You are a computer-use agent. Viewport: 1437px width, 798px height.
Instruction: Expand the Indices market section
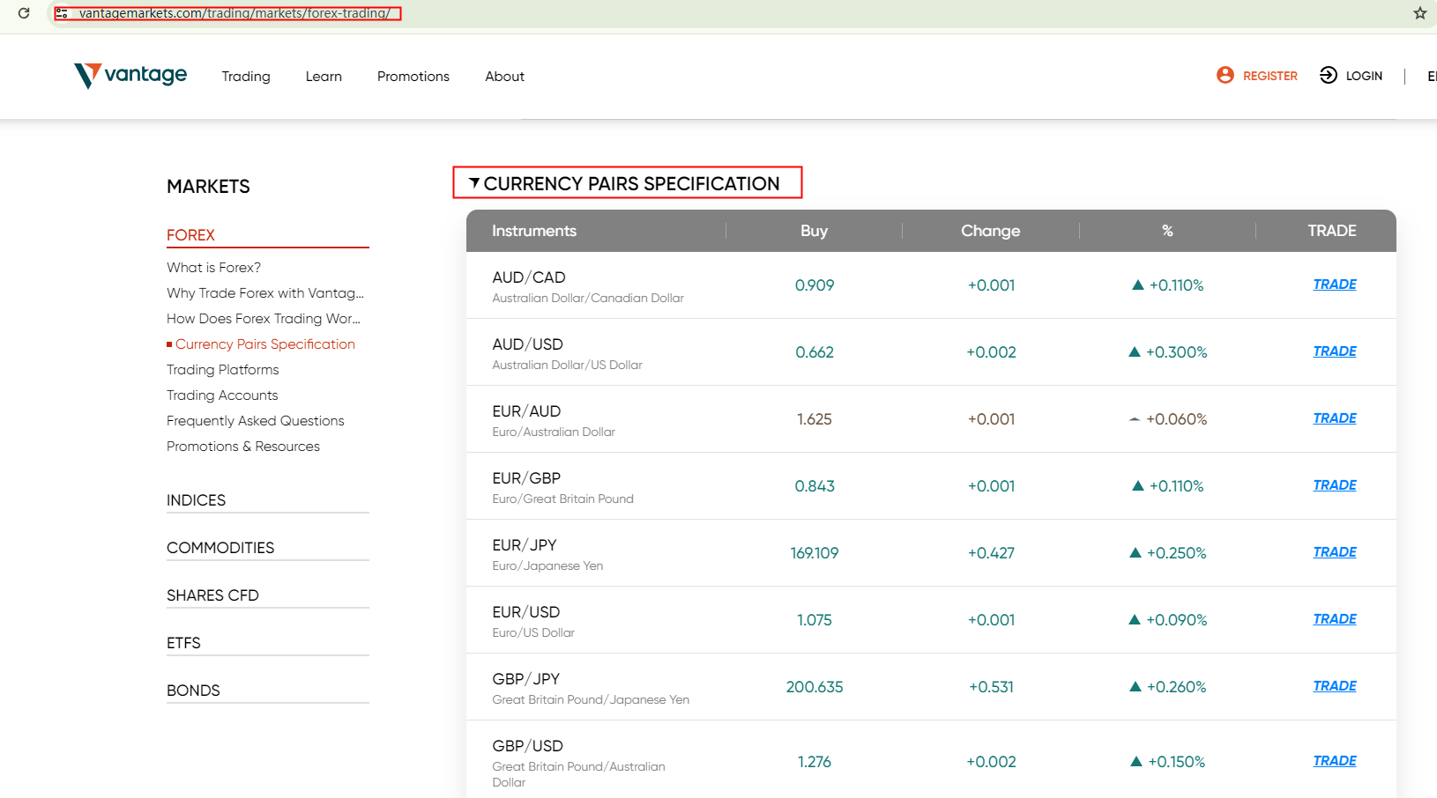tap(197, 500)
